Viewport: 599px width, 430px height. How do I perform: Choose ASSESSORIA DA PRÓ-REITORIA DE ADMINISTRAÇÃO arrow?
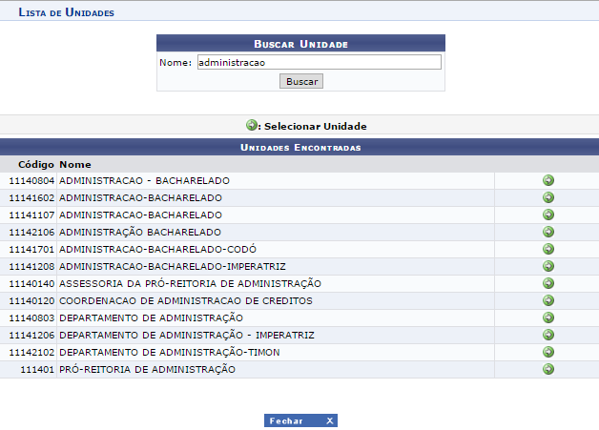pos(547,283)
